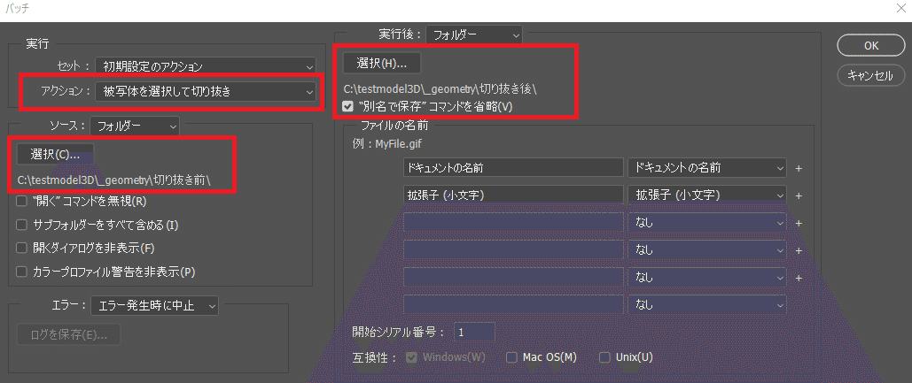
Task: Open the エラー dropdown エラー発生時に中止
Action: pyautogui.click(x=154, y=304)
